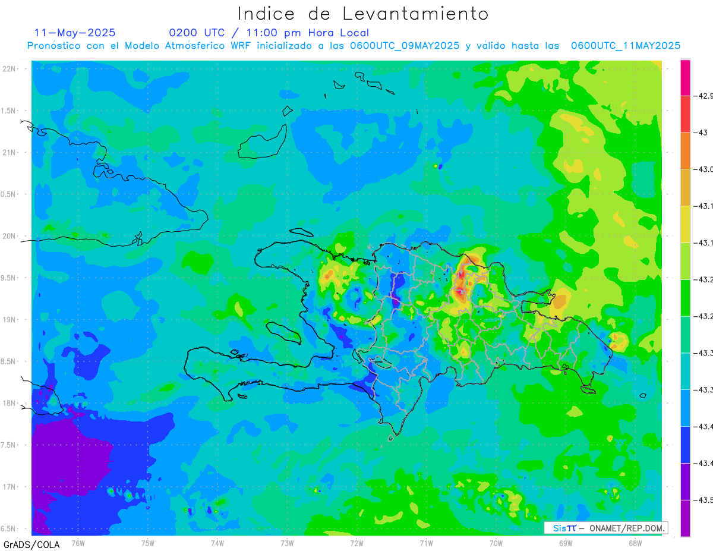Click the pink swatch topping the color legend

[685, 77]
